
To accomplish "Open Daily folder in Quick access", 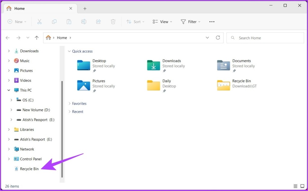I will (x=162, y=86).
